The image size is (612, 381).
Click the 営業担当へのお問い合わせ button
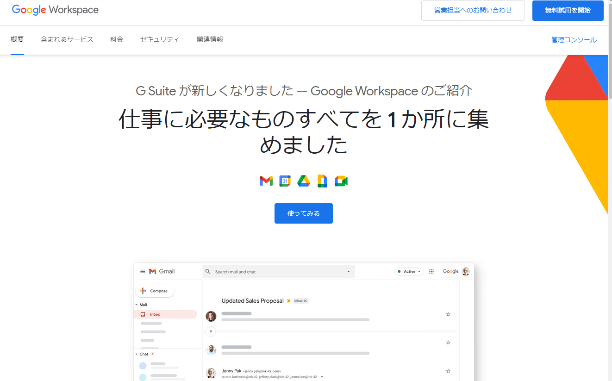coord(473,11)
